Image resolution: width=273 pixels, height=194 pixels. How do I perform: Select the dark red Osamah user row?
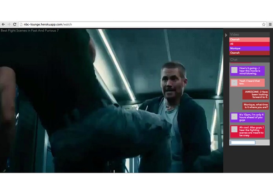pyautogui.click(x=249, y=53)
